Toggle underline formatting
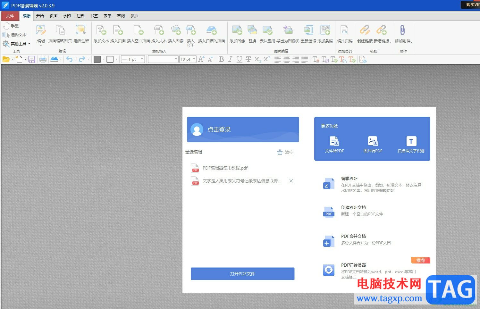 [239, 59]
